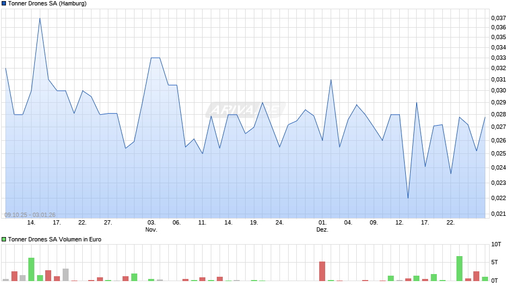Click the 0,034 price axis label
512x286 pixels.
pyautogui.click(x=498, y=48)
